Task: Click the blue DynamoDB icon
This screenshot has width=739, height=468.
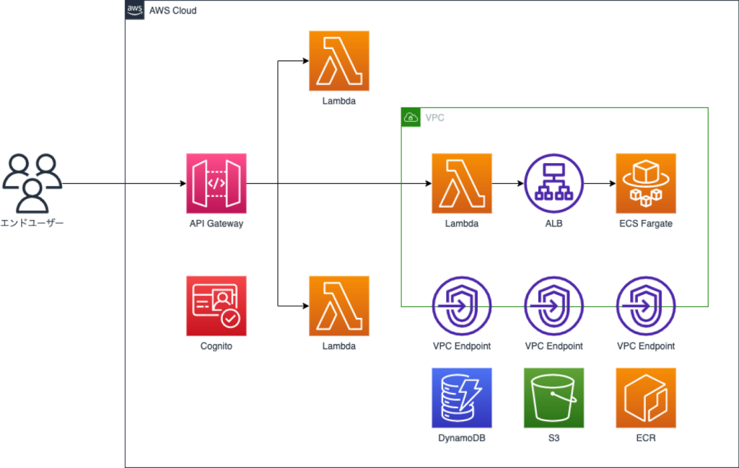Action: [x=462, y=398]
